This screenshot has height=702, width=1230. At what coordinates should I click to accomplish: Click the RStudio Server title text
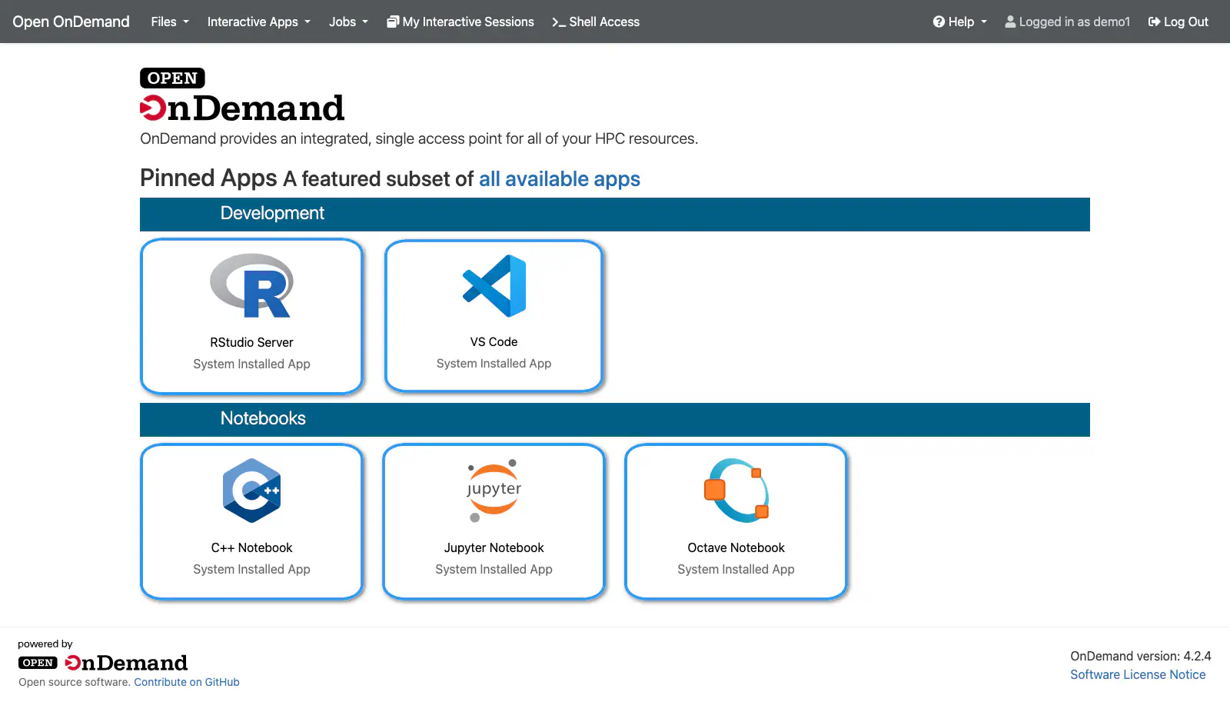click(x=251, y=342)
